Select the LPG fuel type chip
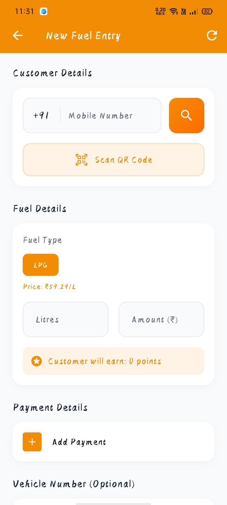 pyautogui.click(x=41, y=265)
